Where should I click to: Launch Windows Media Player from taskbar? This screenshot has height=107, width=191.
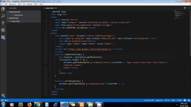[12, 105]
